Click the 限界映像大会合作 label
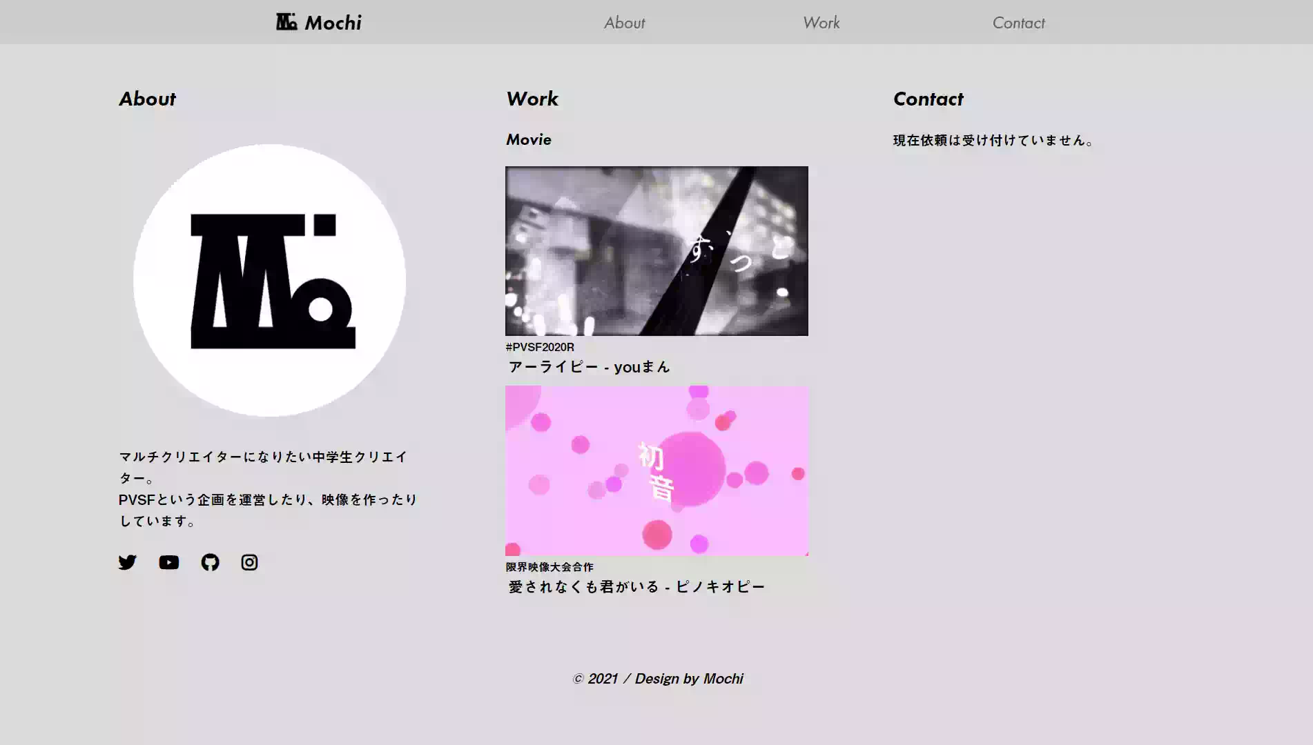The image size is (1313, 745). pos(549,567)
